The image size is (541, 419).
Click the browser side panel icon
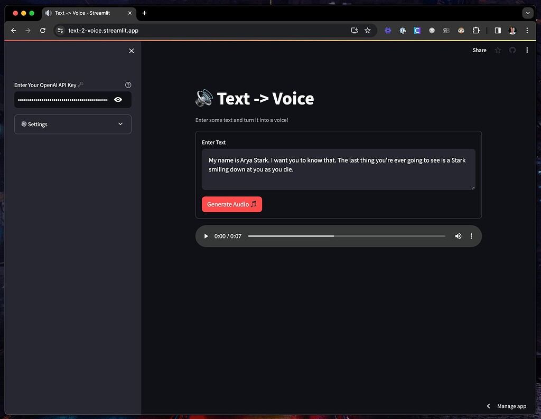(x=497, y=31)
